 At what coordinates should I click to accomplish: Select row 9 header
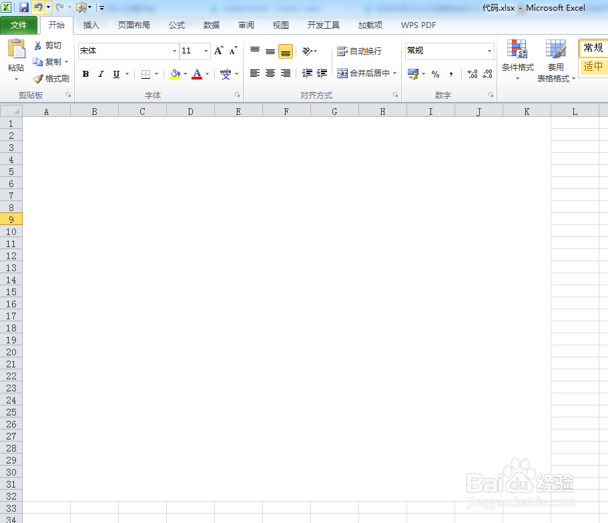click(x=11, y=220)
